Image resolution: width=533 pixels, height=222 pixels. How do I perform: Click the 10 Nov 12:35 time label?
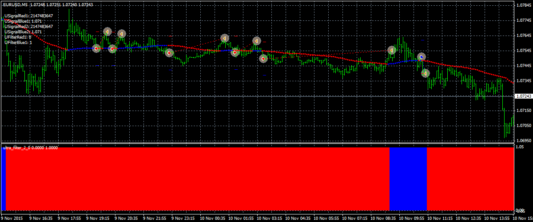click(468, 218)
